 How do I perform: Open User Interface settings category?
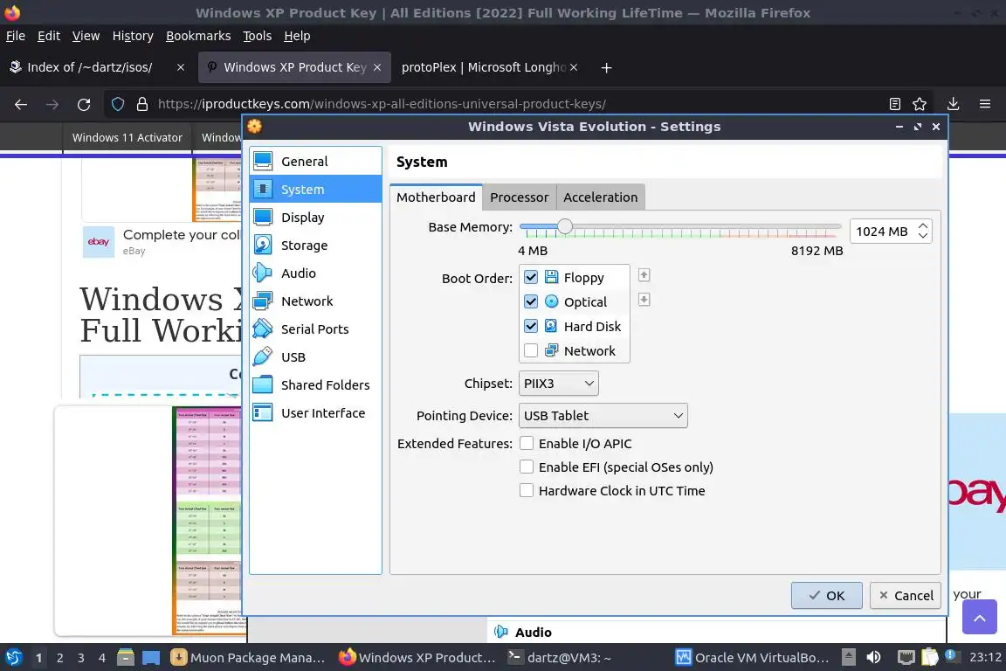(x=315, y=413)
